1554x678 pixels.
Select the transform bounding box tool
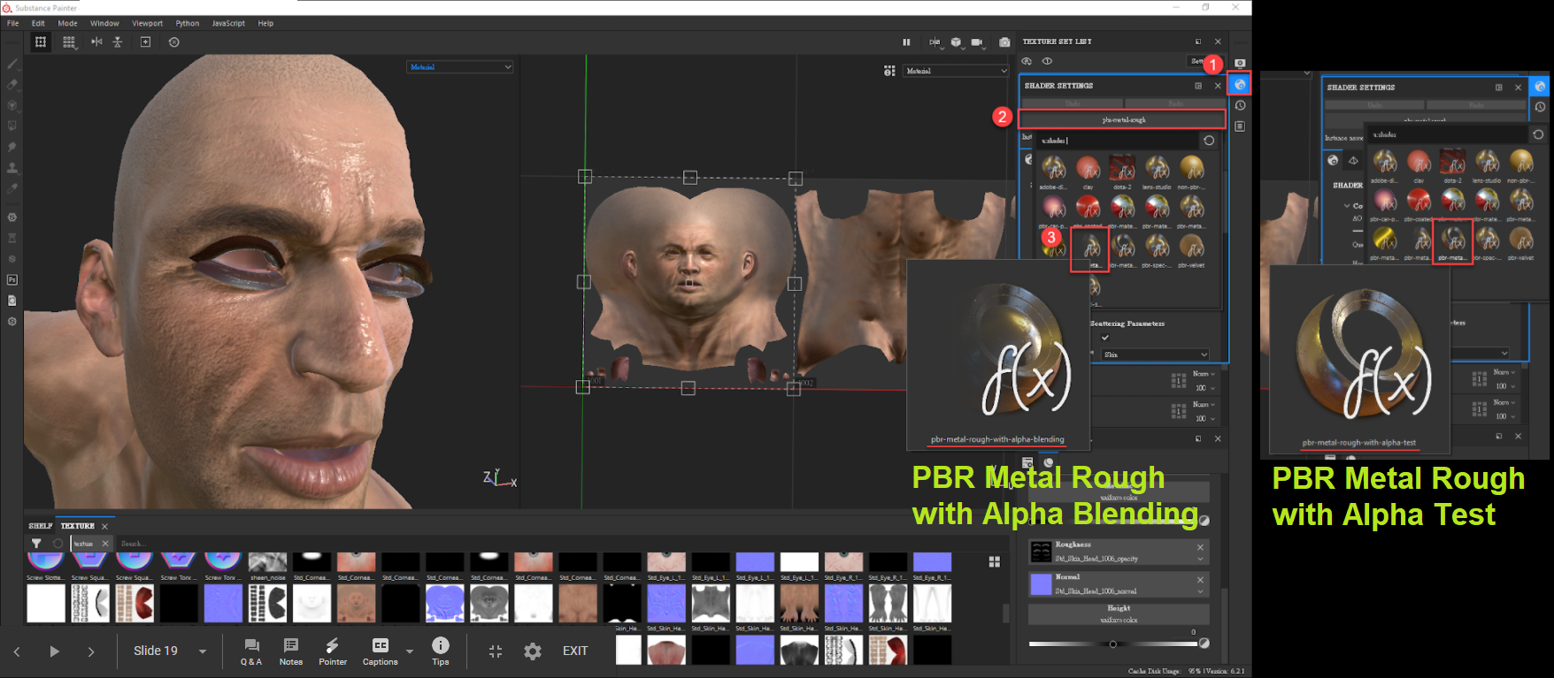coord(41,42)
